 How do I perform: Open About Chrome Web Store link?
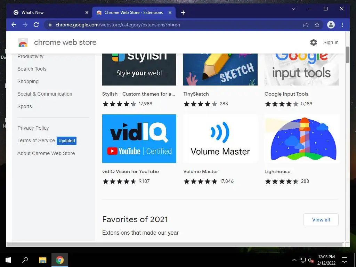coord(46,153)
